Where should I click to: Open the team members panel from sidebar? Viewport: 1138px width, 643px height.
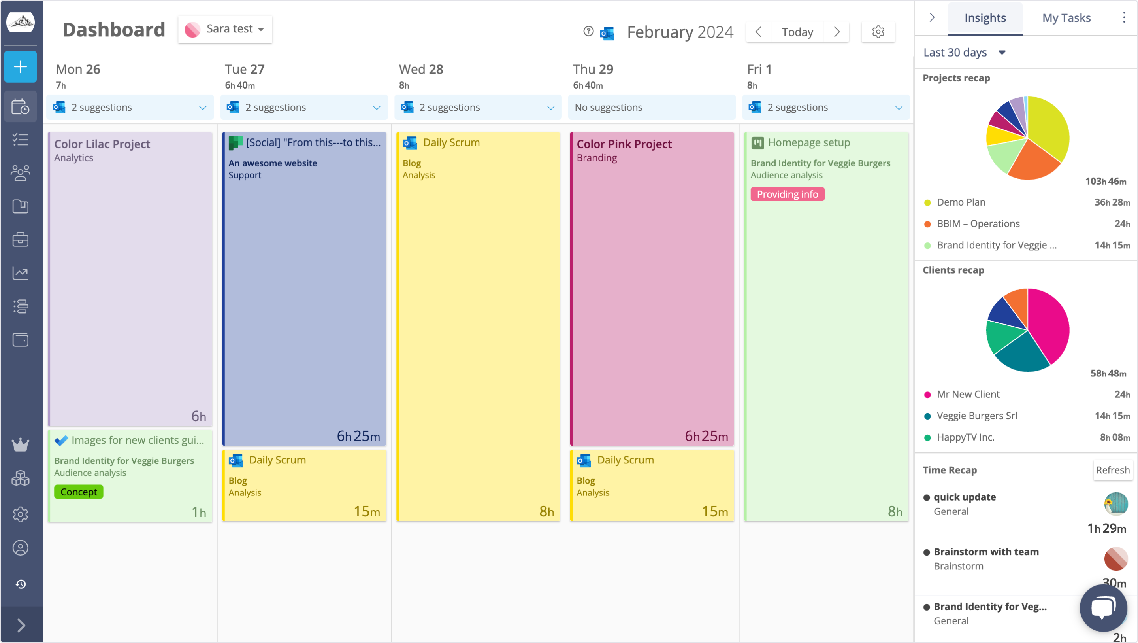[x=20, y=172]
